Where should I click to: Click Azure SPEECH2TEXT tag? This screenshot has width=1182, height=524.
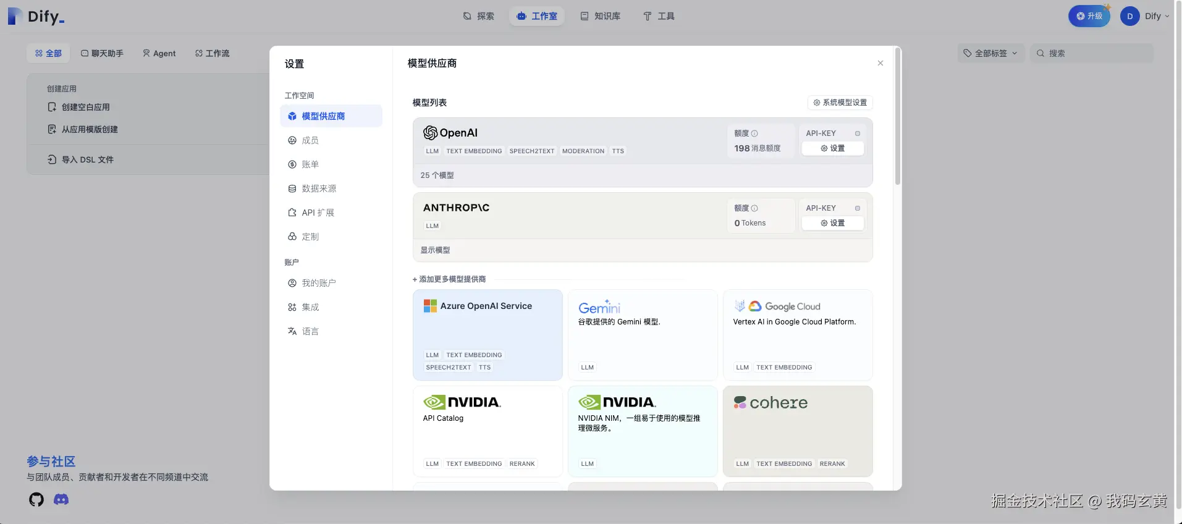tap(449, 367)
